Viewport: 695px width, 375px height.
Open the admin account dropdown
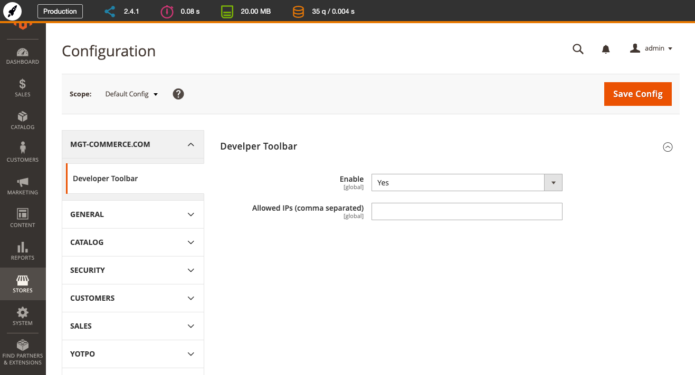pos(651,48)
